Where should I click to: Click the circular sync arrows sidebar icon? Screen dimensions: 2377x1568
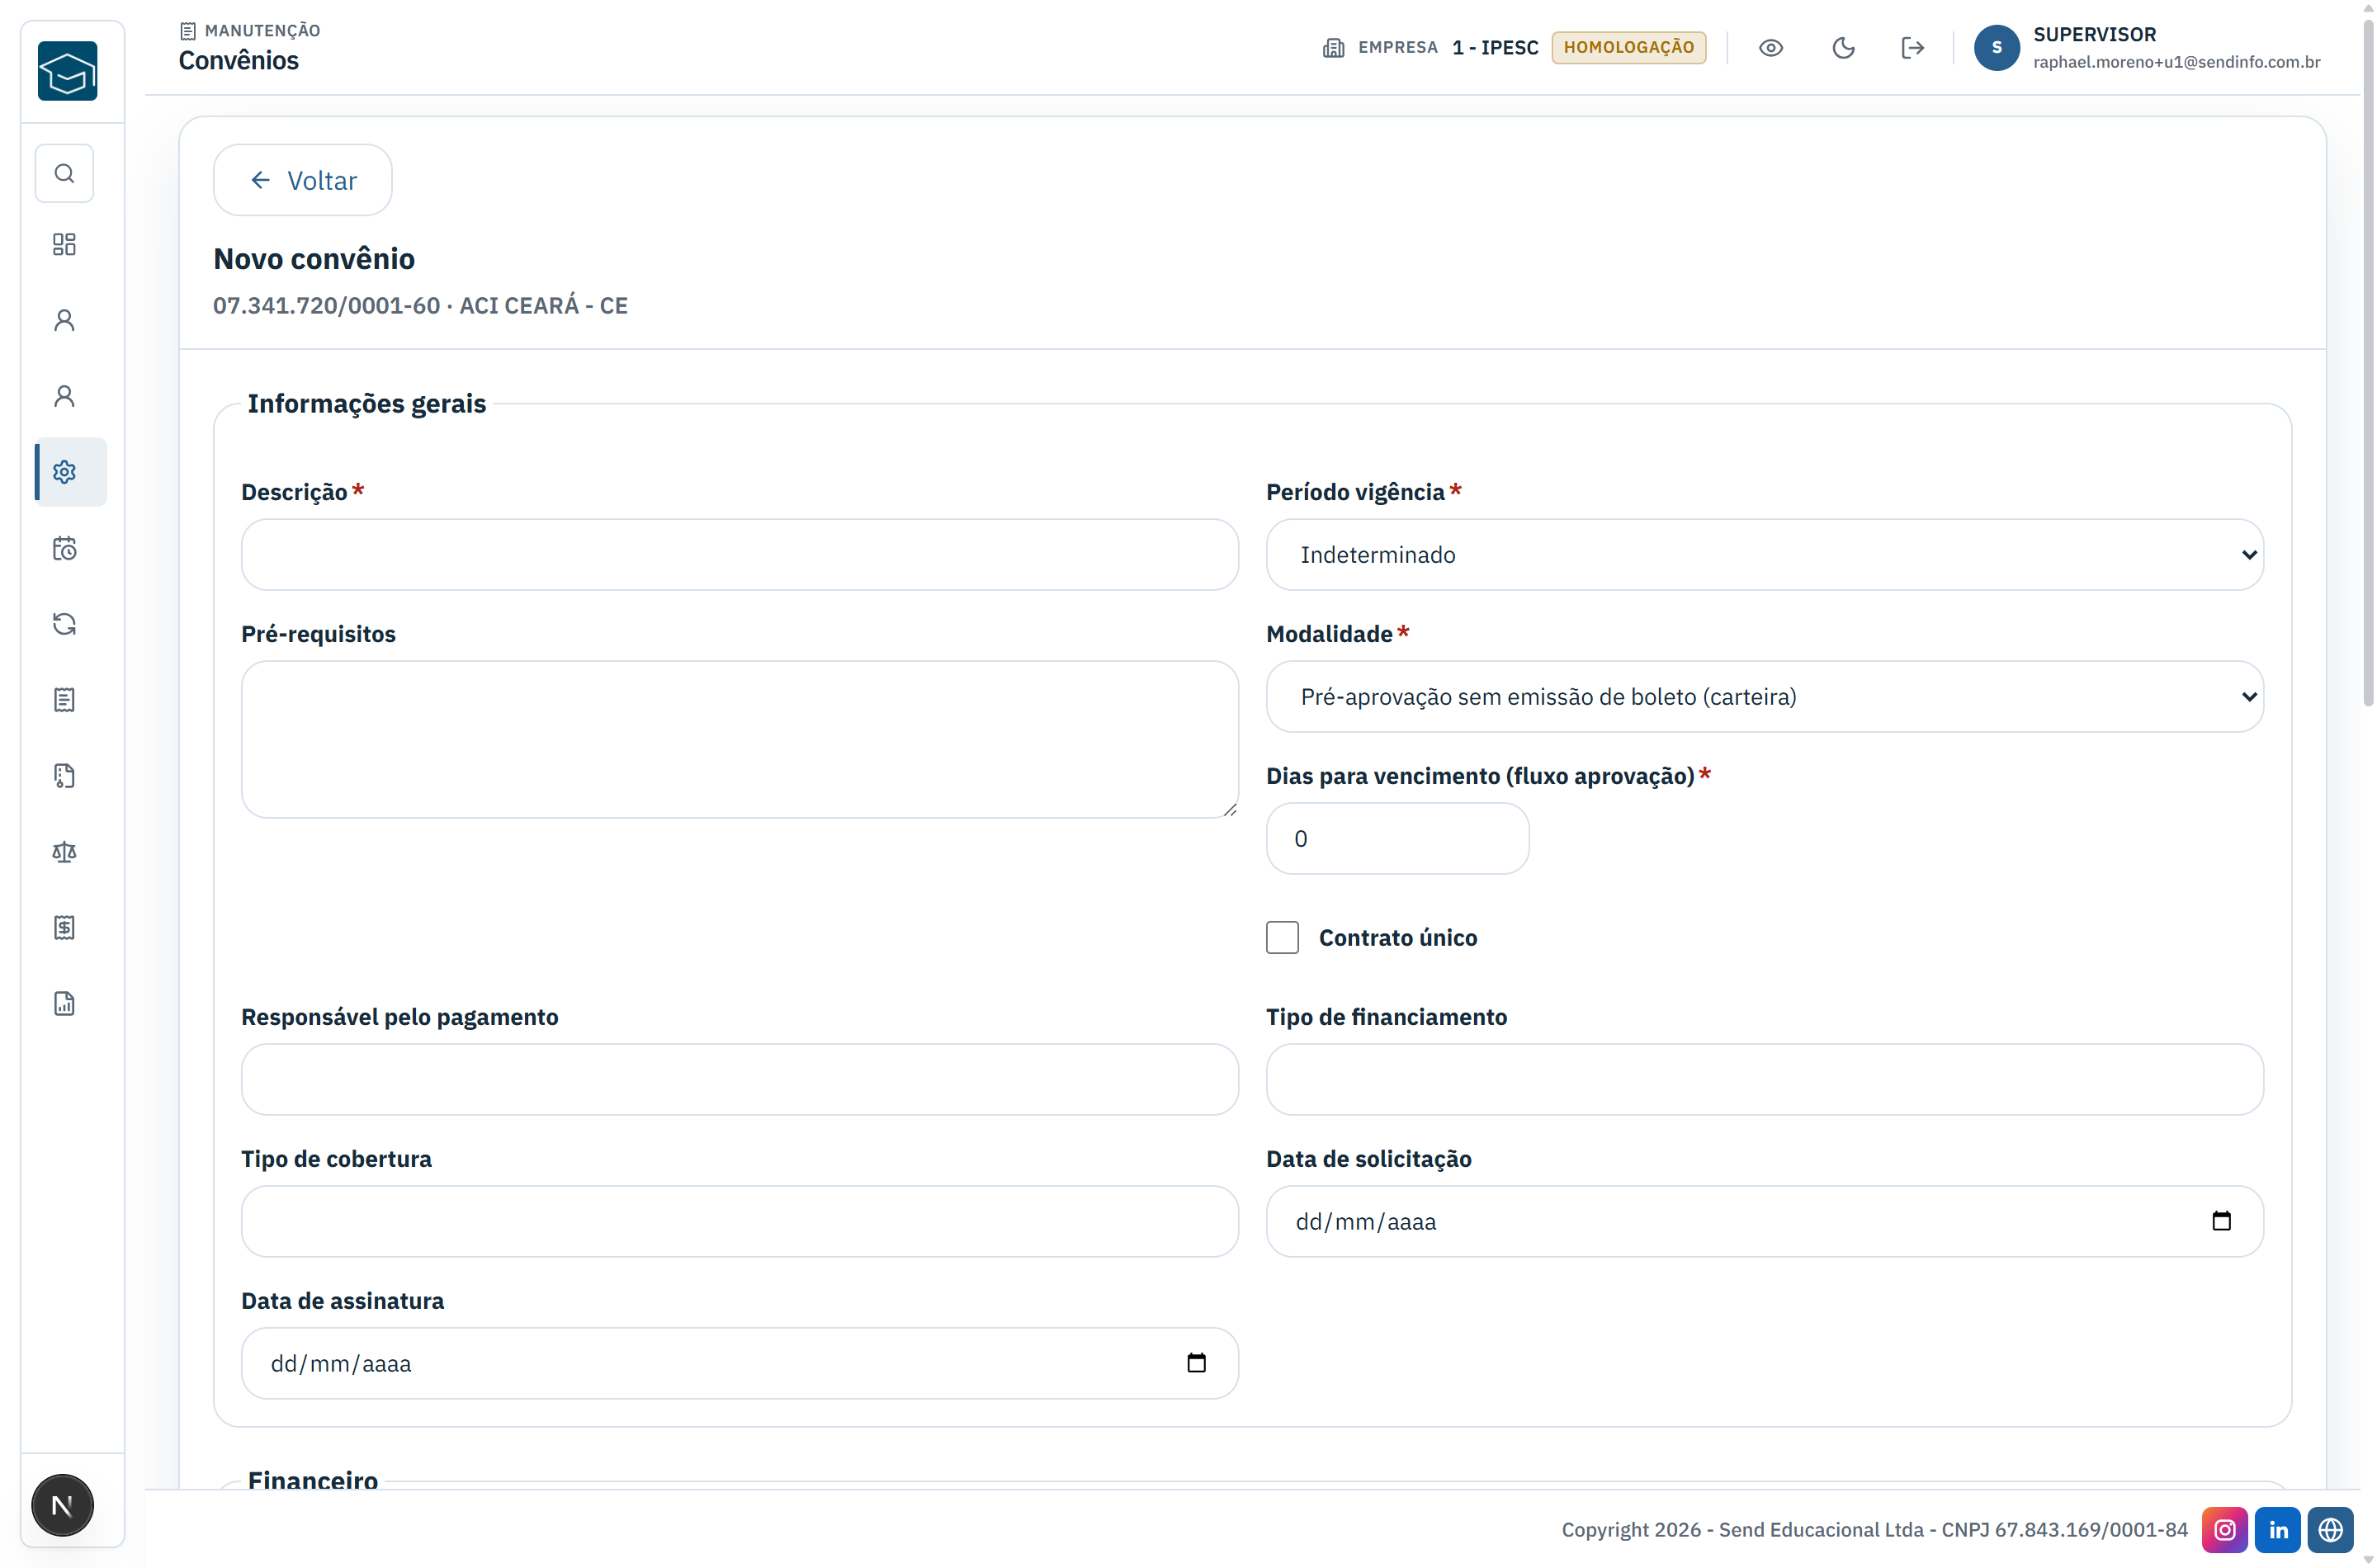(64, 624)
